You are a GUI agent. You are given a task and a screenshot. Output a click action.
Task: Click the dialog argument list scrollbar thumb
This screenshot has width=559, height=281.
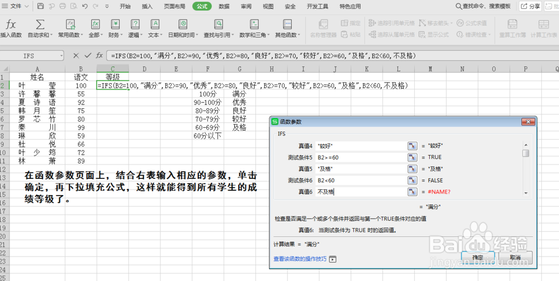coord(525,153)
